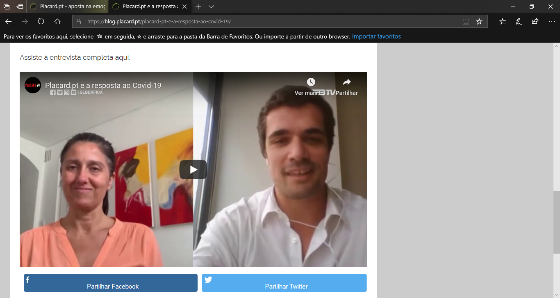Add this page to favorites star
This screenshot has width=560, height=298.
(479, 21)
